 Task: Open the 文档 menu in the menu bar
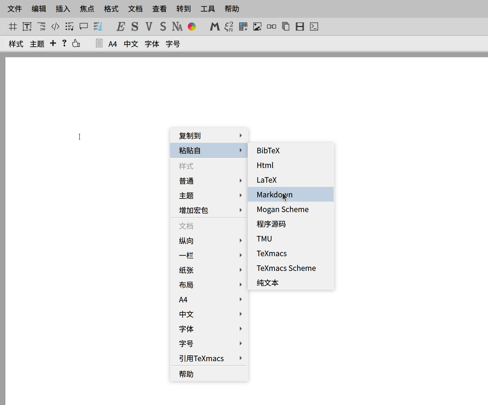[x=135, y=9]
